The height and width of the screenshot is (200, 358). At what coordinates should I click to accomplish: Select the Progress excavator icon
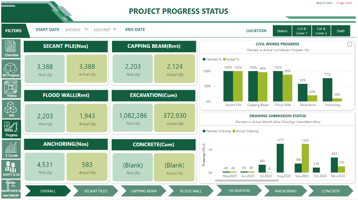click(x=11, y=129)
